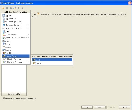This screenshot has width=132, height=110.
Task: Click the Local Tomcat icon in submenu
Action: (34, 60)
